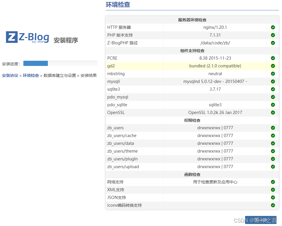Click the green check in the pdo_mysql row
Screen dimensions: 282x226
click(273, 97)
